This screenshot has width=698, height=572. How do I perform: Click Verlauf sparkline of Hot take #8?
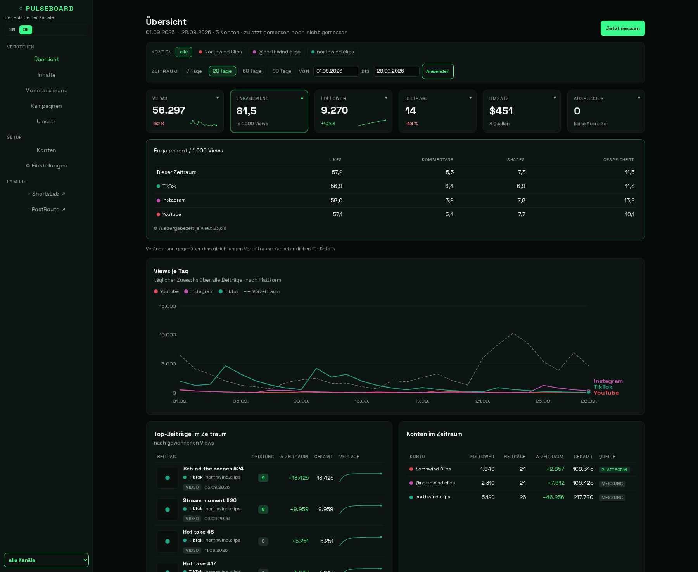pyautogui.click(x=361, y=541)
